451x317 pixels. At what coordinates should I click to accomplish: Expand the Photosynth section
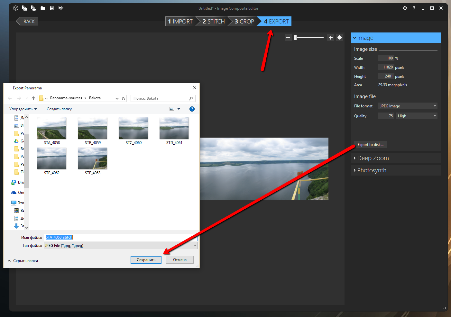coord(372,170)
